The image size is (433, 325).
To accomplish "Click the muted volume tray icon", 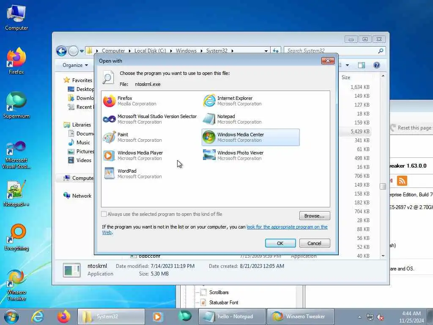I will coord(380,317).
